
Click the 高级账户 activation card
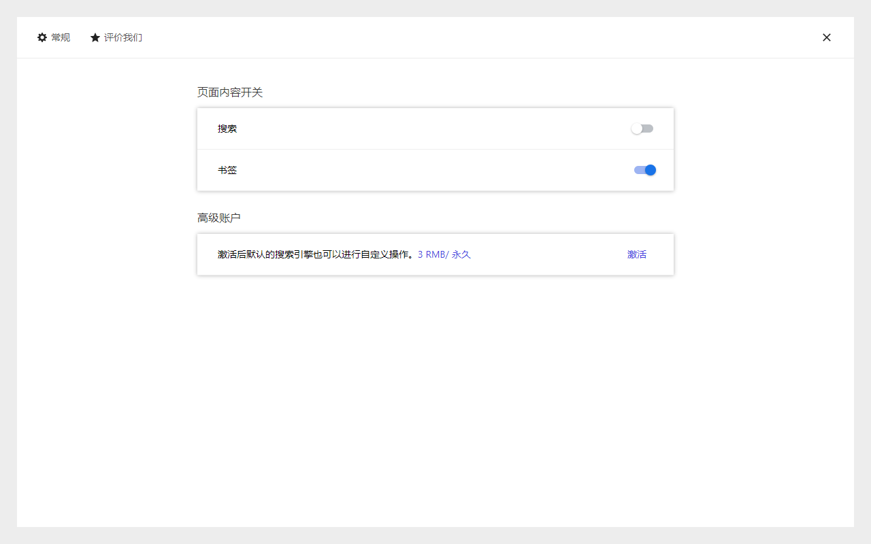click(x=435, y=254)
